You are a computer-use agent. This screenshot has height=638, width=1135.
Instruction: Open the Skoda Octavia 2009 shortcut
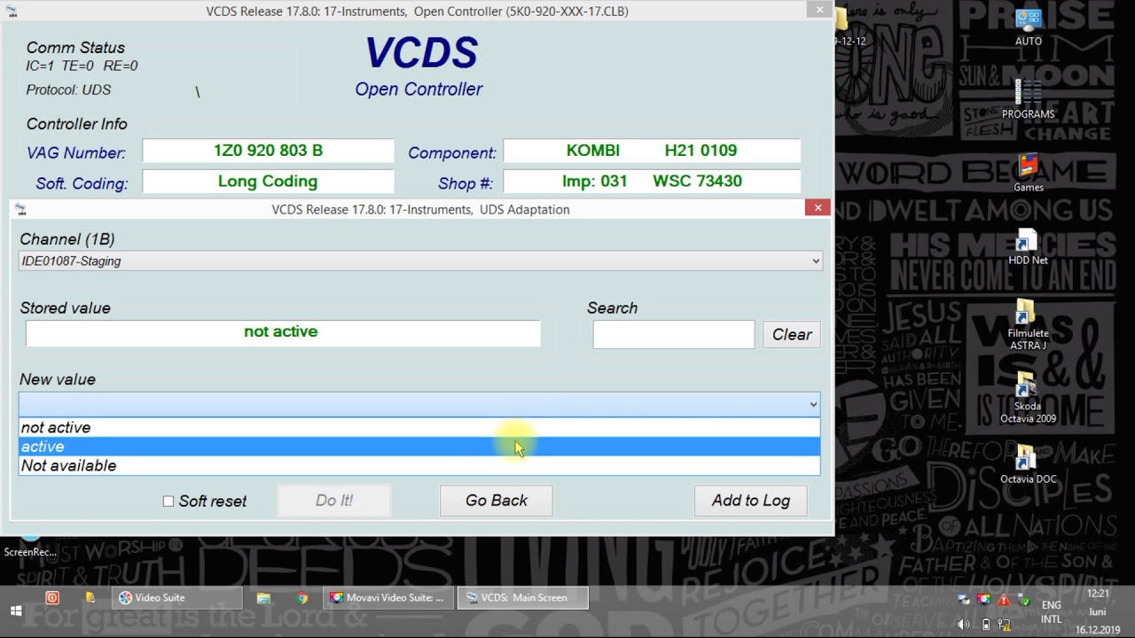point(1028,397)
